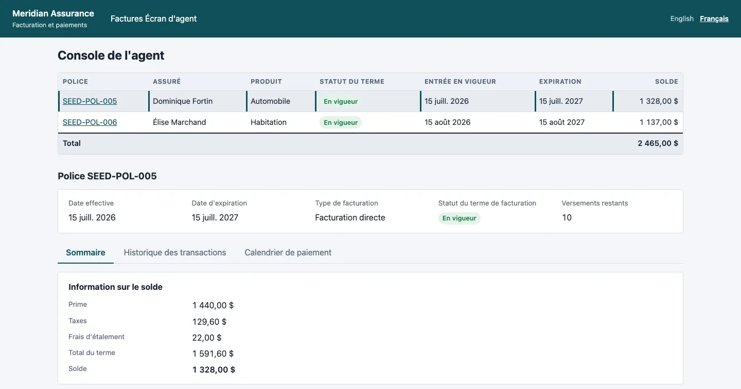This screenshot has height=389, width=741.
Task: Click the Versements restants value 10
Action: tap(567, 217)
